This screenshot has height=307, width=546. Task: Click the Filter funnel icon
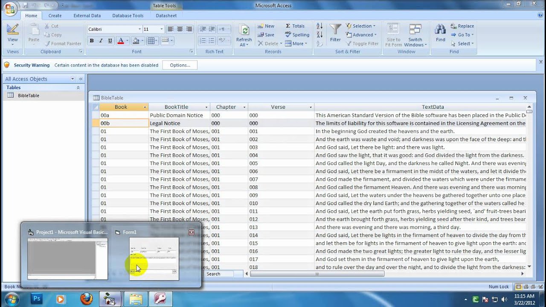pyautogui.click(x=335, y=30)
